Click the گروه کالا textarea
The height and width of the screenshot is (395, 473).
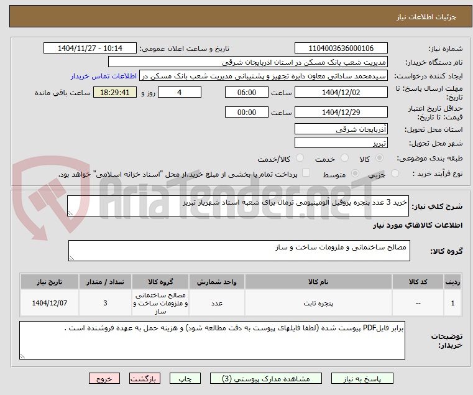point(239,251)
